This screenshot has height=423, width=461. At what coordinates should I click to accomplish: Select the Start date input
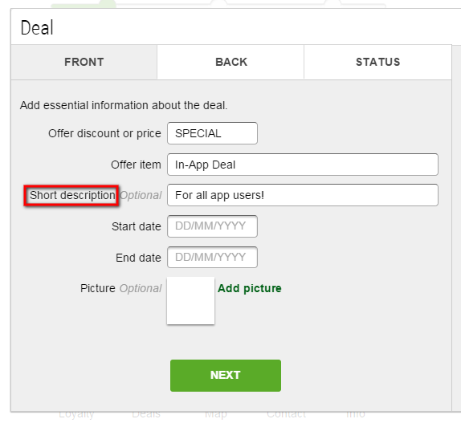point(212,226)
